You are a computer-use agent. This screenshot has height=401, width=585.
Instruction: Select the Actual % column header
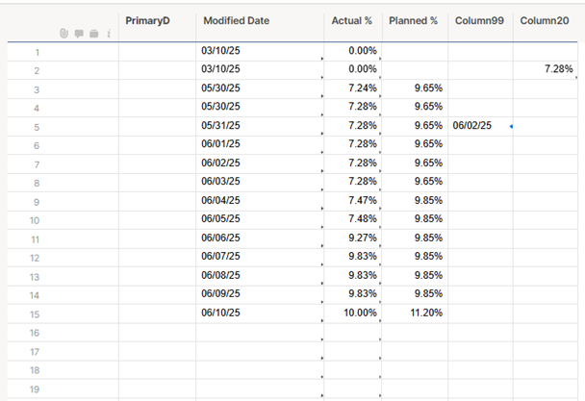pyautogui.click(x=353, y=21)
